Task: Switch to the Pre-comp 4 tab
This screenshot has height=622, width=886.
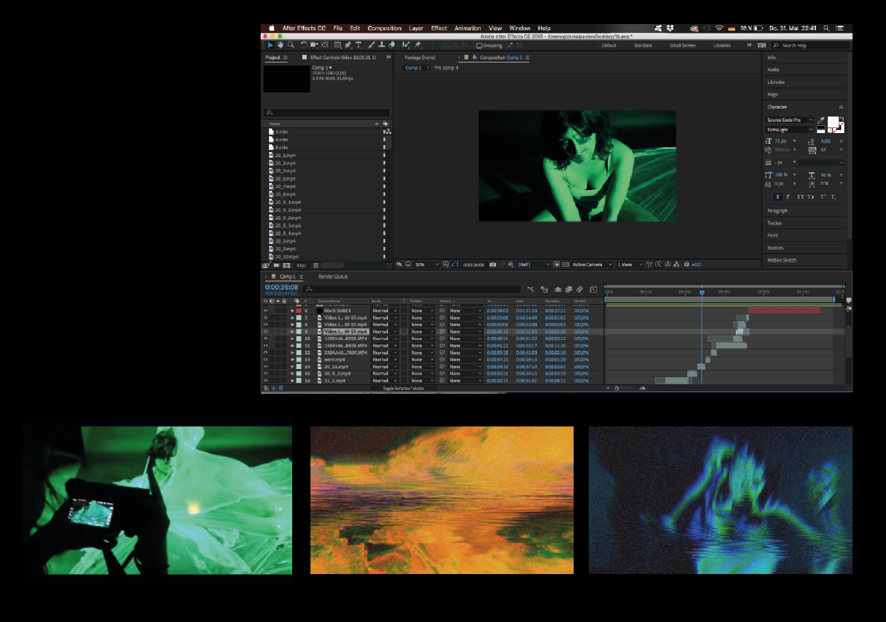Action: point(446,67)
